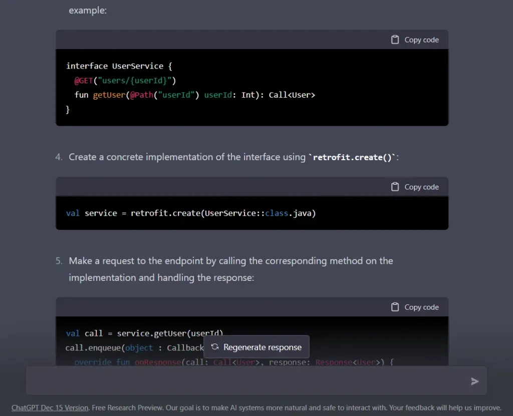513x416 pixels.
Task: Click 'call.enqueue(object' code line
Action: pyautogui.click(x=134, y=347)
